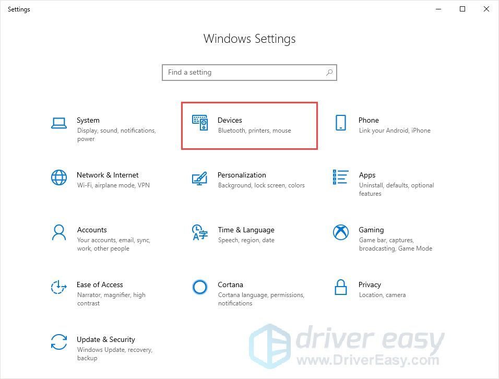Open the Update & Security arrows icon

pos(59,342)
